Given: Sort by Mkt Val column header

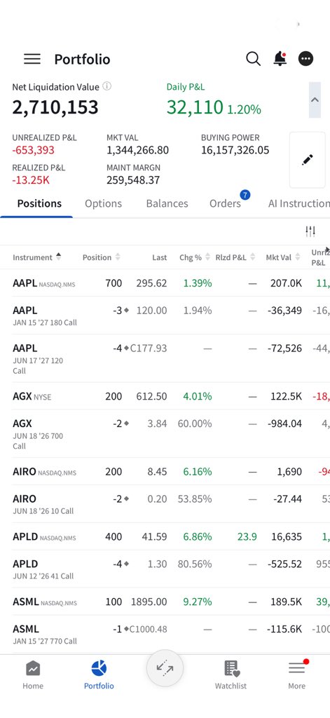Looking at the screenshot, I should click(x=283, y=257).
